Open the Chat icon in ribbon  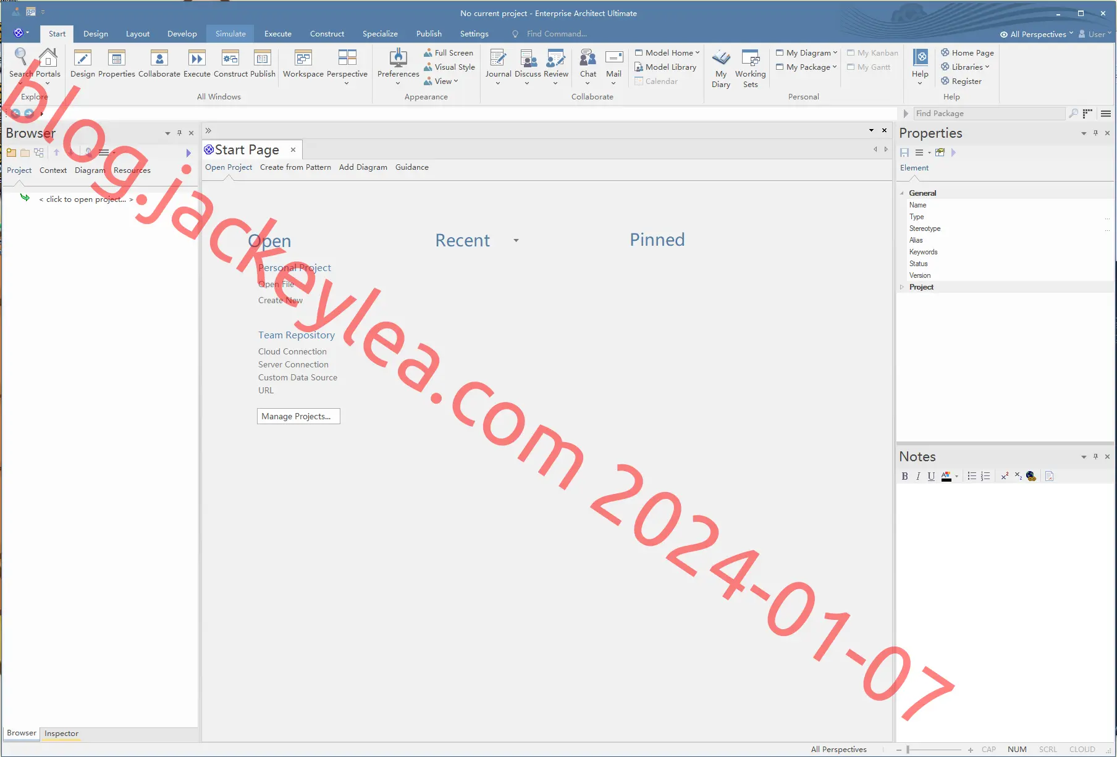tap(588, 65)
